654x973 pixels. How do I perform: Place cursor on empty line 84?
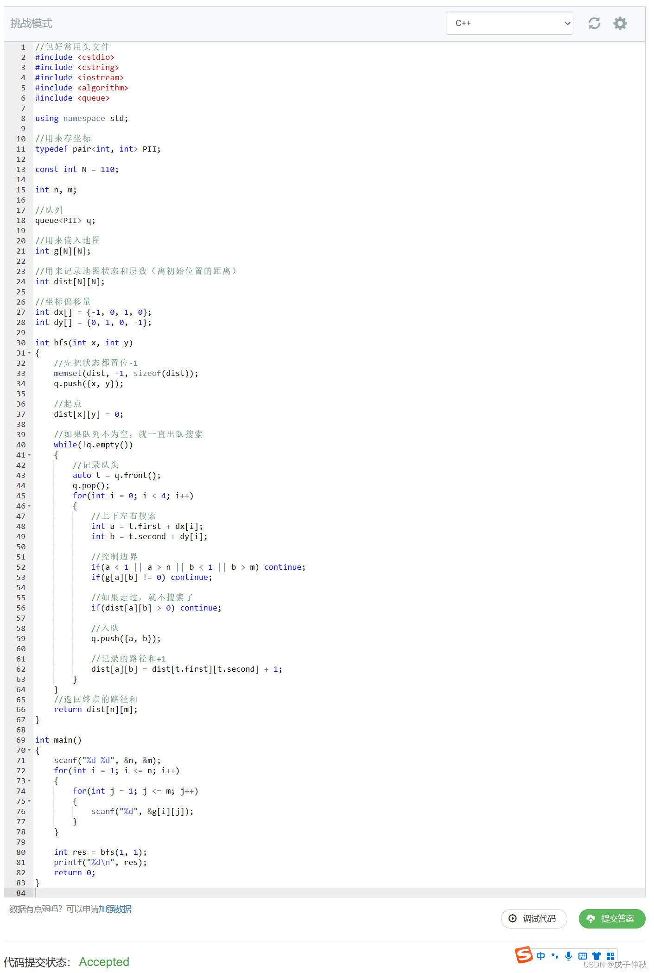coord(340,893)
